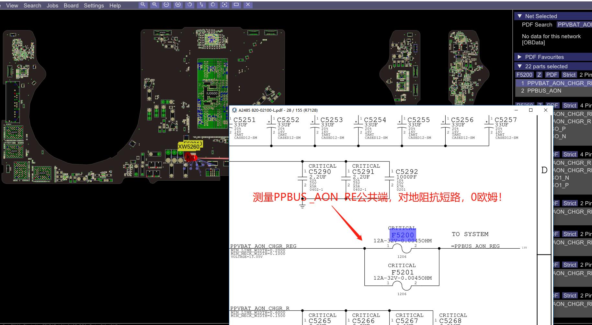The height and width of the screenshot is (325, 592).
Task: Click capacitor C5292 in the PDF schematic
Action: tap(407, 172)
